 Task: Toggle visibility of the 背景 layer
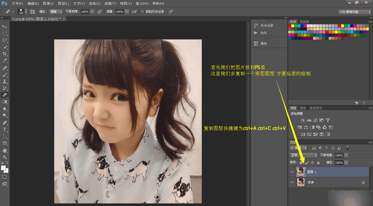(x=292, y=182)
